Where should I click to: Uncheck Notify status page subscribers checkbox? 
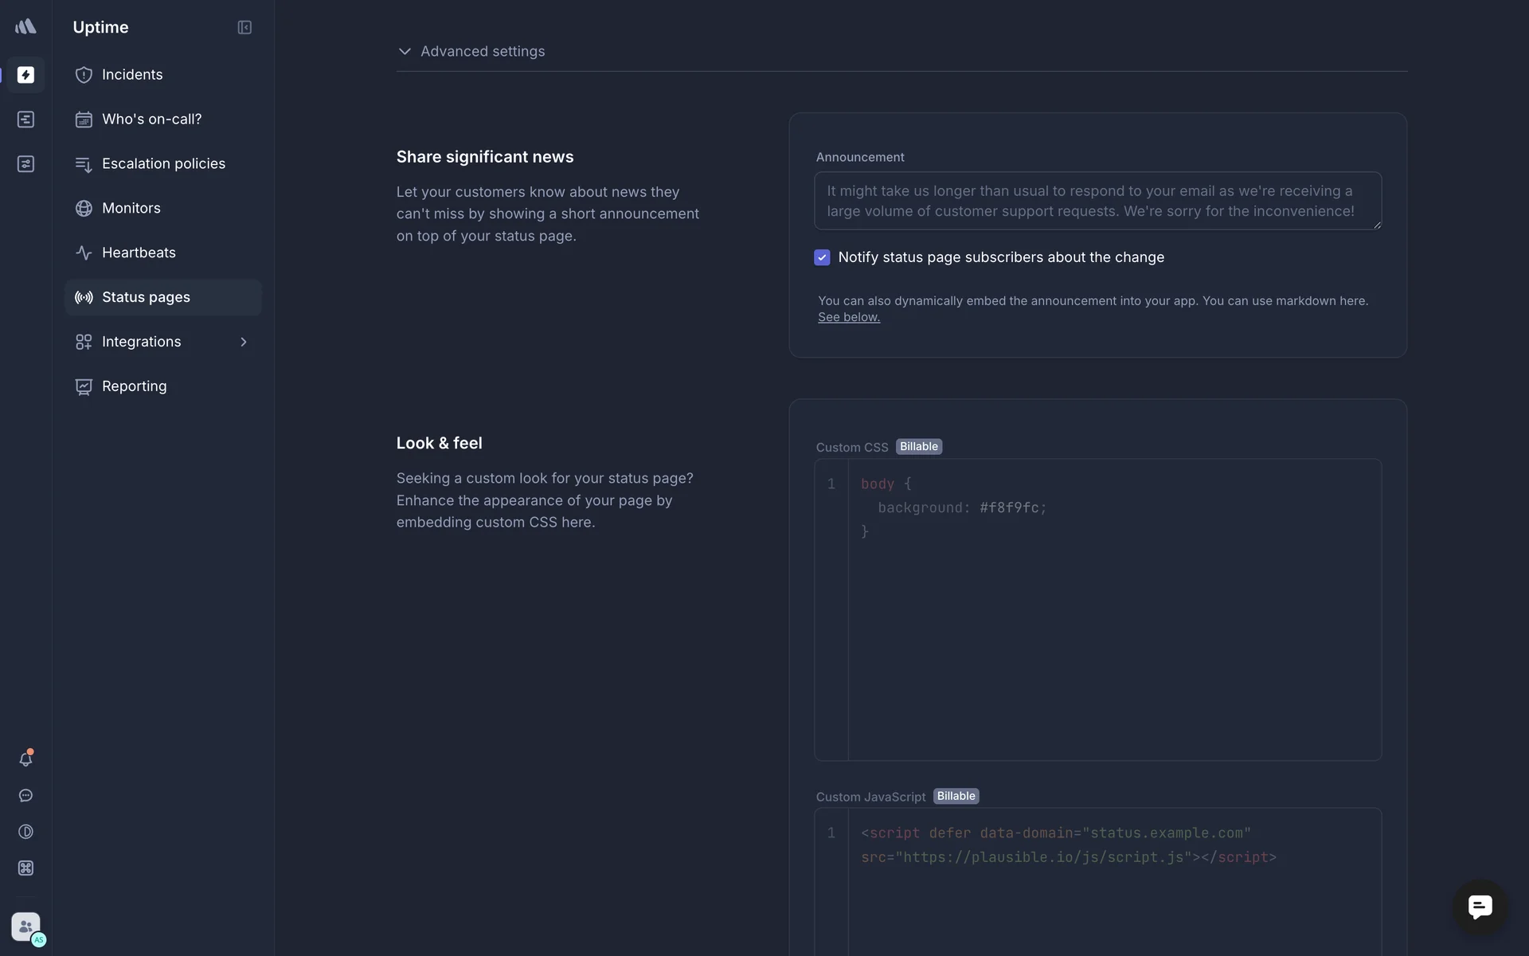pyautogui.click(x=822, y=257)
